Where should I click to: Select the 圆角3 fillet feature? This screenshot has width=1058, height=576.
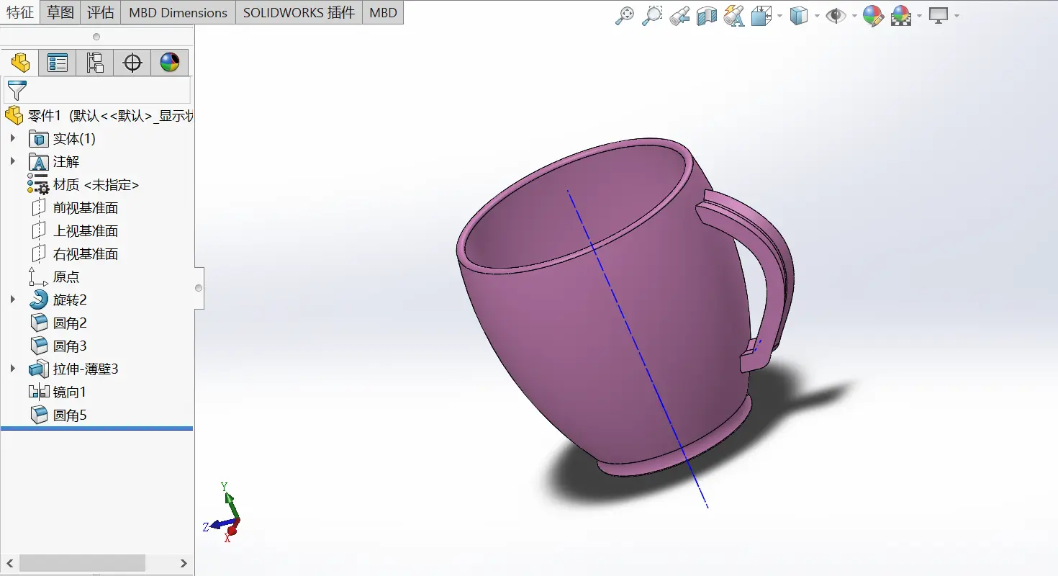point(70,346)
